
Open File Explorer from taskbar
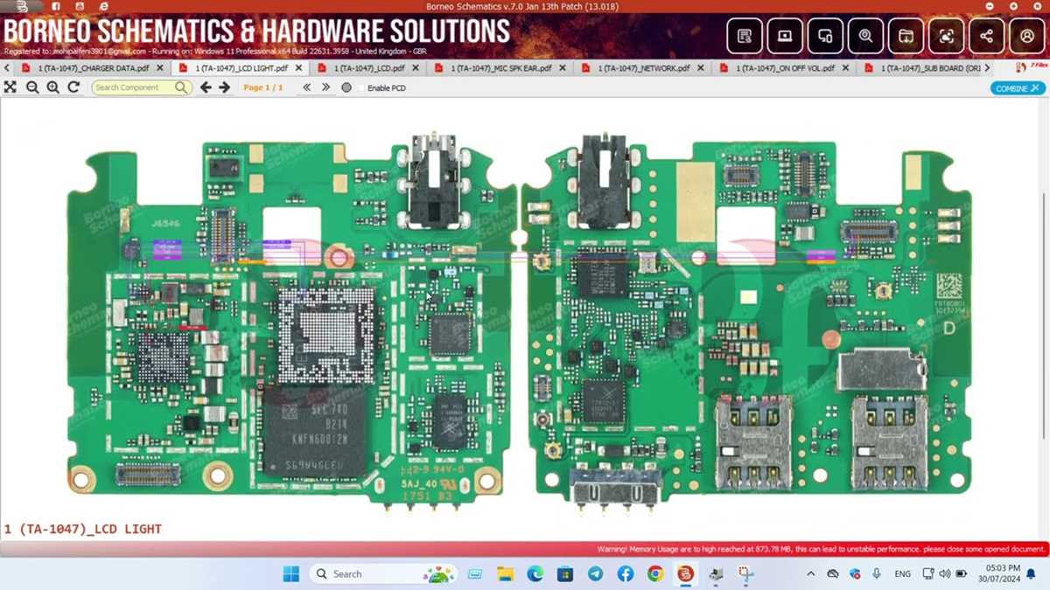tap(505, 574)
